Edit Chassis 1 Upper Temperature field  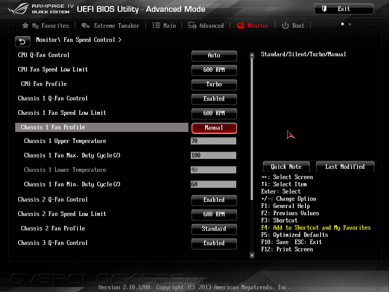pyautogui.click(x=213, y=141)
